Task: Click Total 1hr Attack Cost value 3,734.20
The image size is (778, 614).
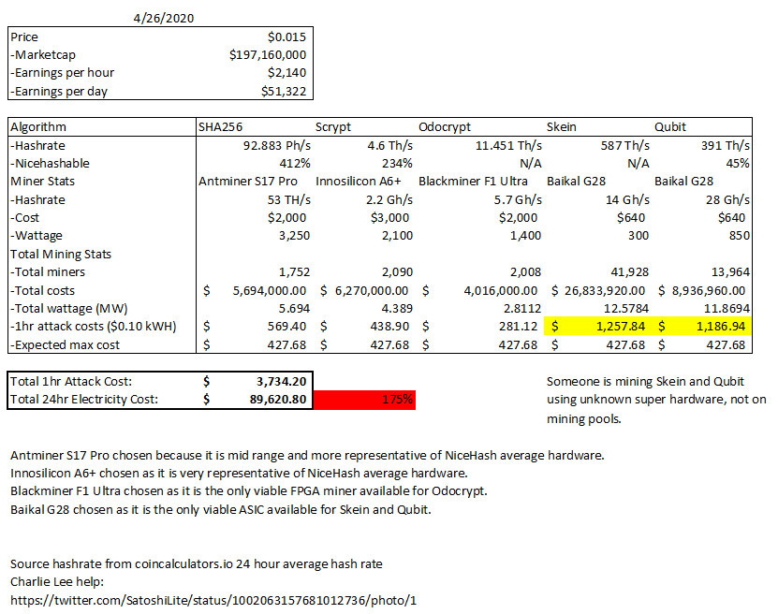Action: click(279, 382)
